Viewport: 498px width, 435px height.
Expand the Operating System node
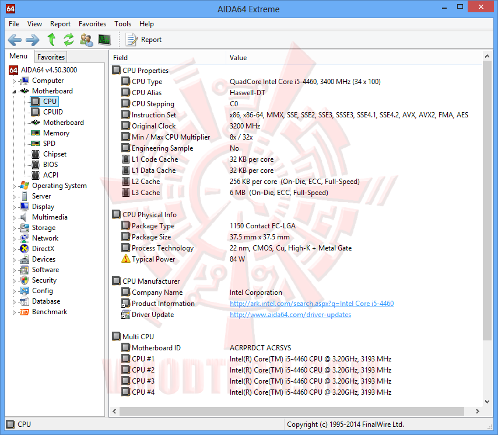pos(14,186)
